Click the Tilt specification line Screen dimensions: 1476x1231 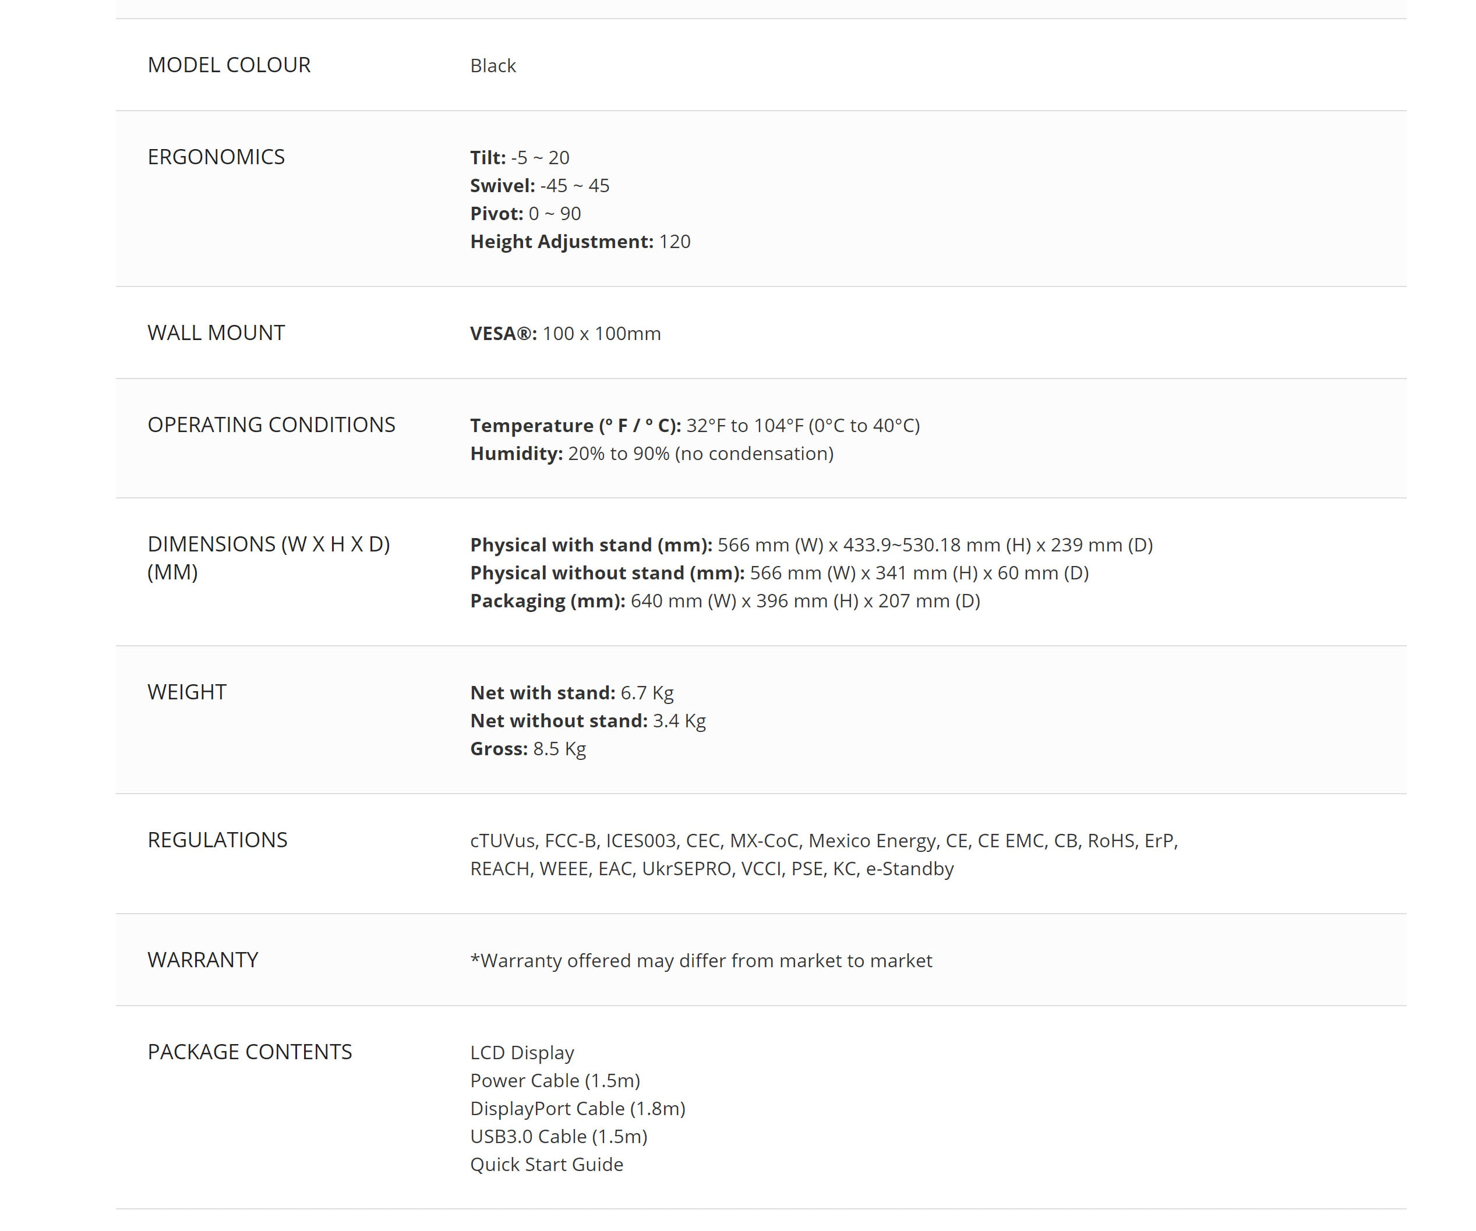(520, 157)
